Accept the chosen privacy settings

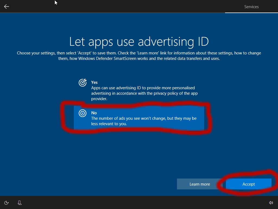tap(249, 184)
